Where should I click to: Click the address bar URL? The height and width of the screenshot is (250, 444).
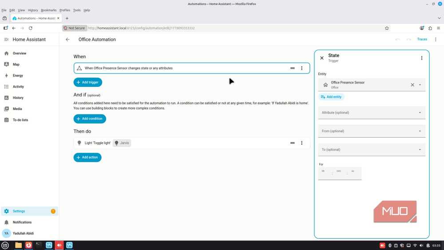pyautogui.click(x=141, y=28)
